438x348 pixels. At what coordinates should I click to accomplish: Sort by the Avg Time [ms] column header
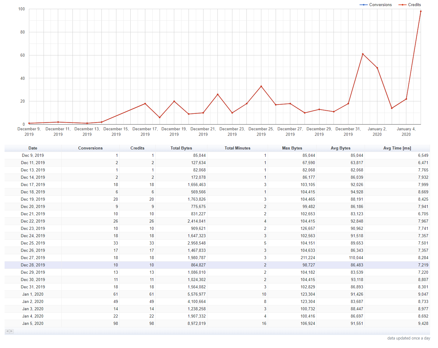(x=397, y=148)
